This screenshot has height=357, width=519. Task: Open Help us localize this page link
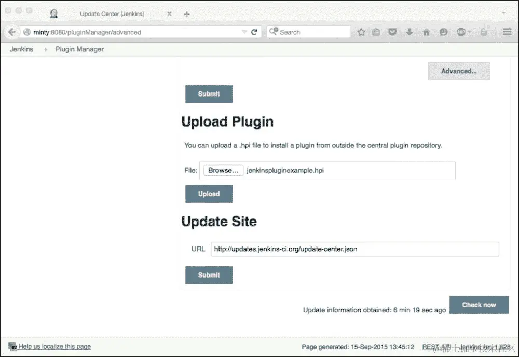(x=54, y=347)
